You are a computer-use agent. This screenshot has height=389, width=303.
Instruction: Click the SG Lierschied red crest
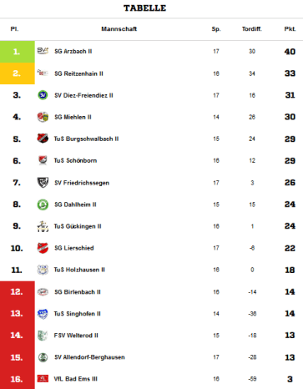pyautogui.click(x=43, y=248)
